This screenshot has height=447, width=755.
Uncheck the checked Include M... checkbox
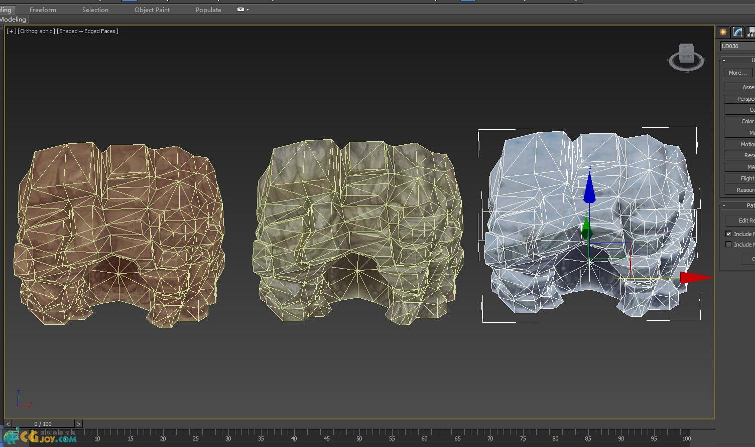pos(729,234)
